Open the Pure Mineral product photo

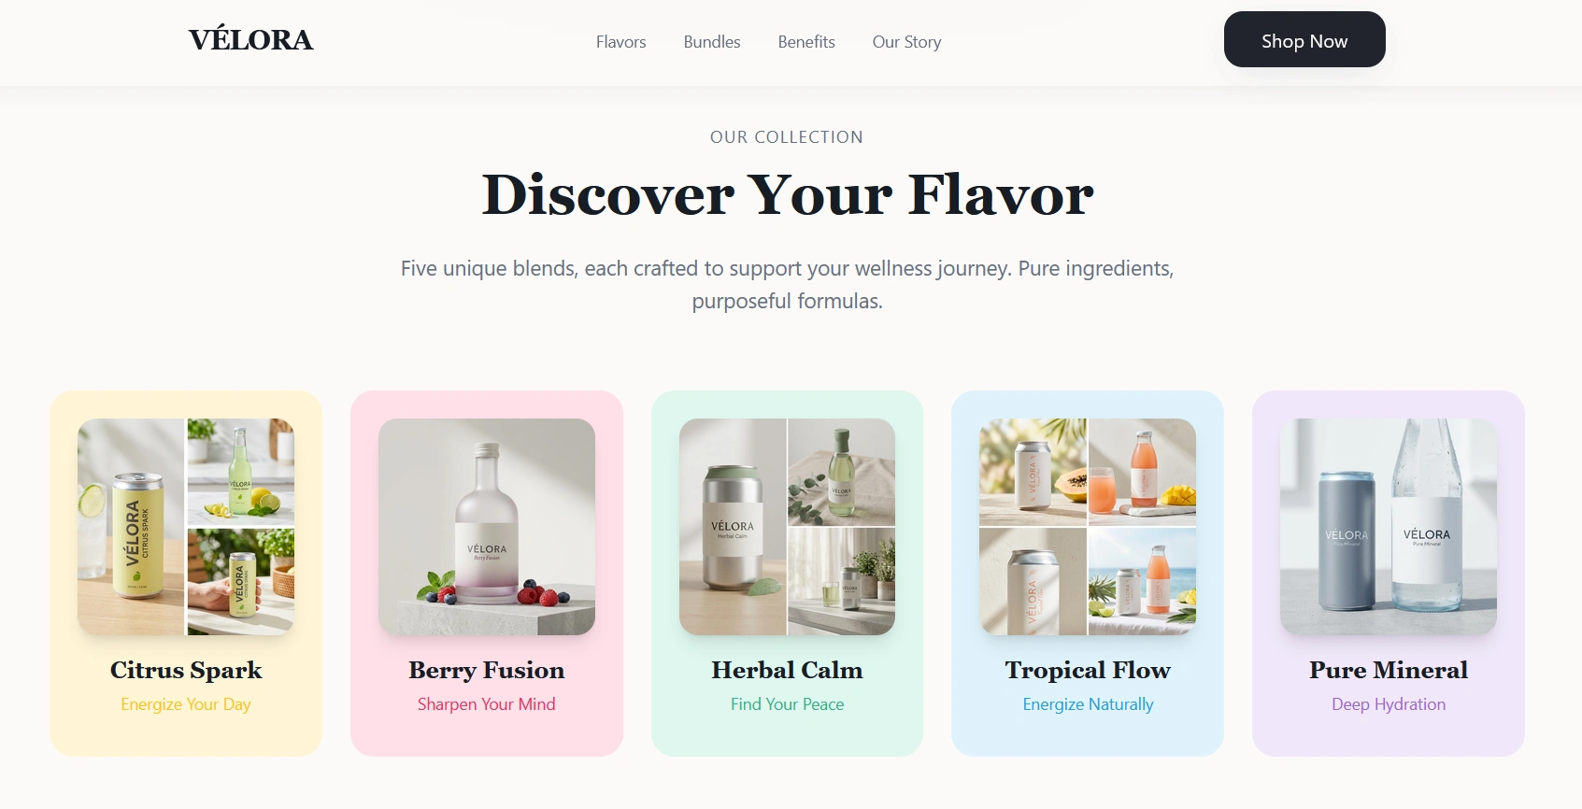[1389, 527]
